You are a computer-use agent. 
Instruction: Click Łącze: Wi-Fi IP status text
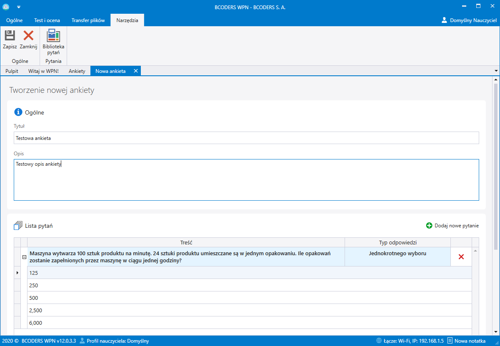coord(414,341)
